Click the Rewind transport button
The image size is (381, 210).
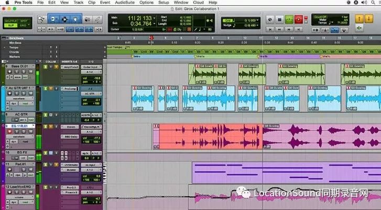[x=279, y=29]
